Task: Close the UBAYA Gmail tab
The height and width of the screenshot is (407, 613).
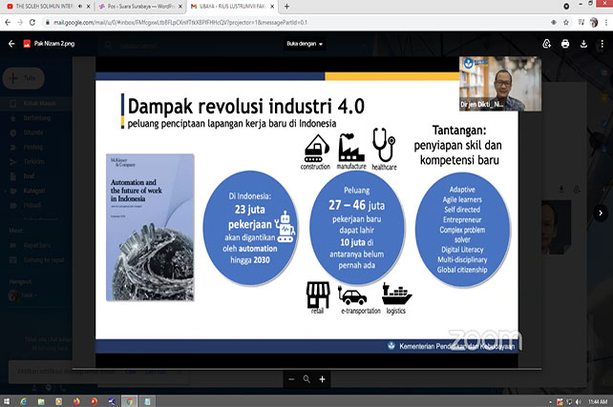Action: (x=272, y=7)
